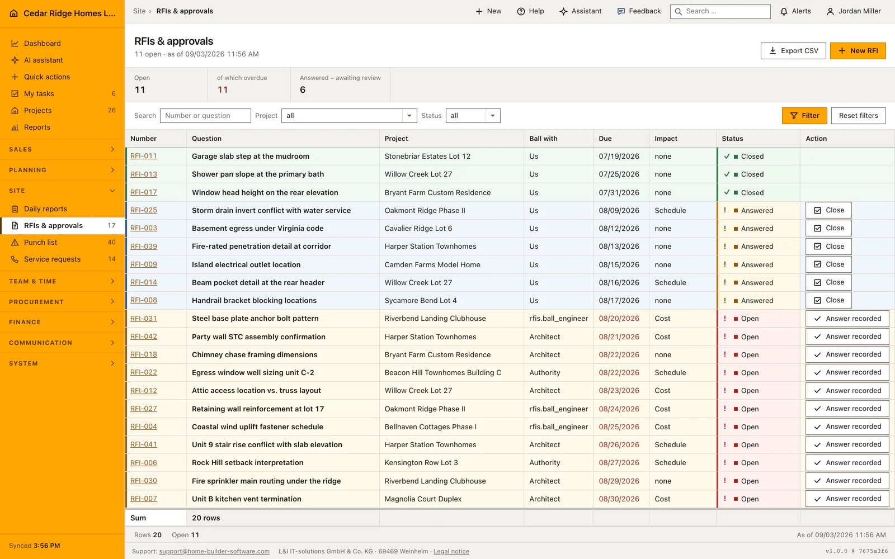This screenshot has width=895, height=559.
Task: Close RFI-039 with its Close checkbox button
Action: tap(828, 247)
